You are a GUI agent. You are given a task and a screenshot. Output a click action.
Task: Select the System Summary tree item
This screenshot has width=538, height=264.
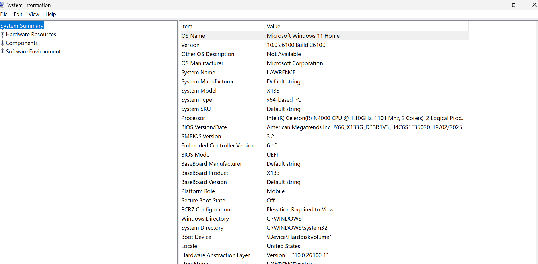pos(22,25)
